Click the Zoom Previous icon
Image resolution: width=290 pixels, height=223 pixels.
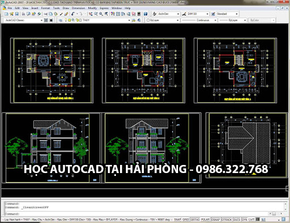pyautogui.click(x=106, y=14)
